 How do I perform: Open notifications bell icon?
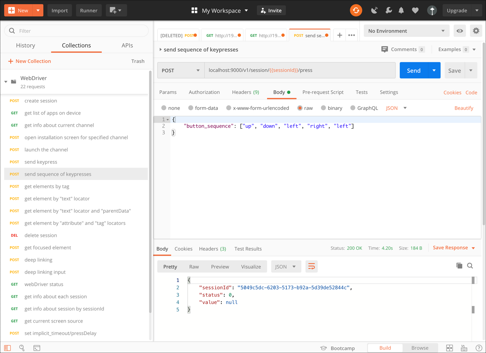[x=401, y=10]
